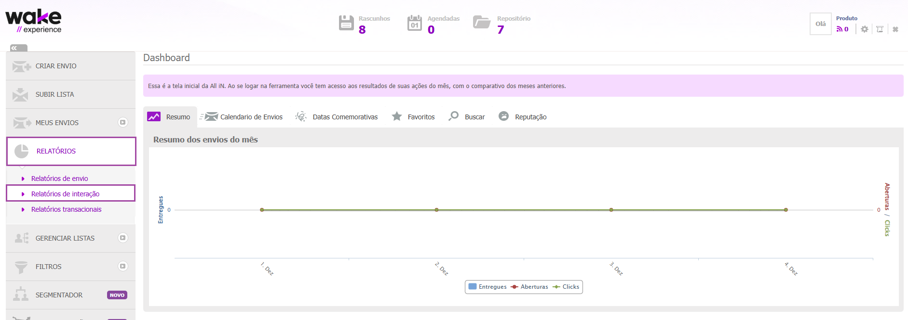Switch to the Favoritos tab

tap(413, 117)
